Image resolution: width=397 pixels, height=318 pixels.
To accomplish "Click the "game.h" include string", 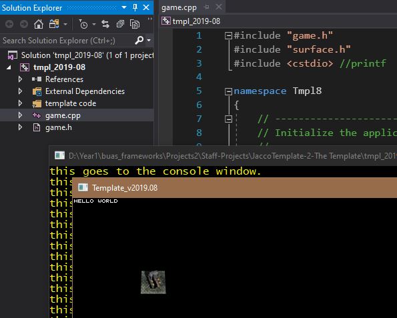I will [x=310, y=36].
